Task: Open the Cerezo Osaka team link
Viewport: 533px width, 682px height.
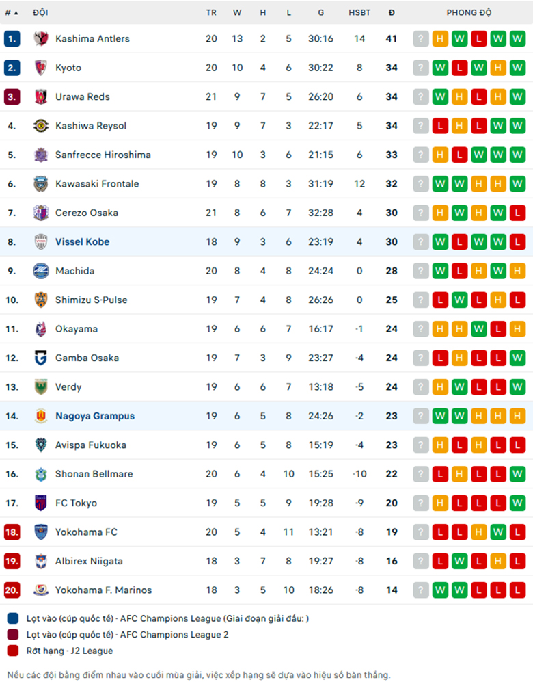Action: (87, 213)
